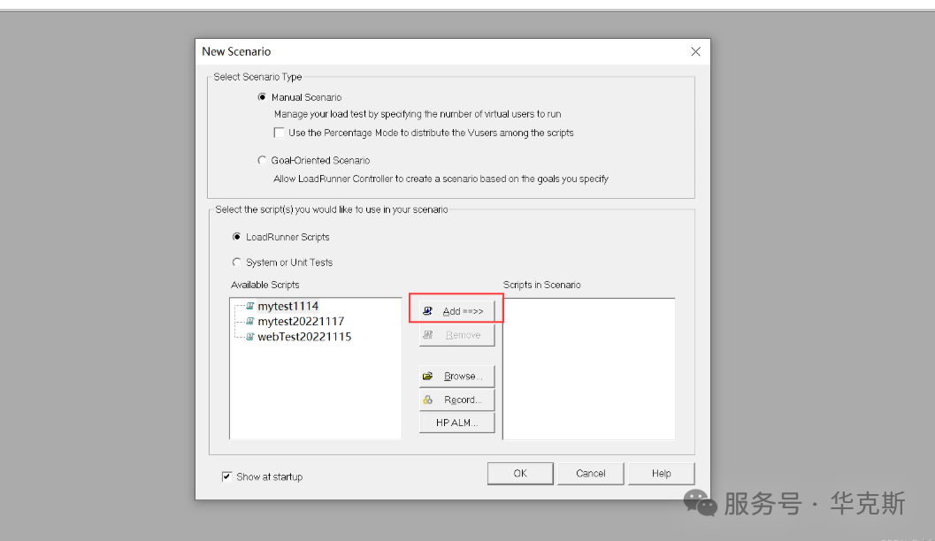Click the Record... button
The width and height of the screenshot is (935, 541).
point(456,400)
